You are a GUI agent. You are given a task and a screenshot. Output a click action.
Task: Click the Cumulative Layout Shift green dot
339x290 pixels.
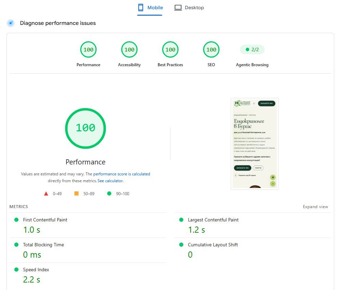(x=181, y=245)
